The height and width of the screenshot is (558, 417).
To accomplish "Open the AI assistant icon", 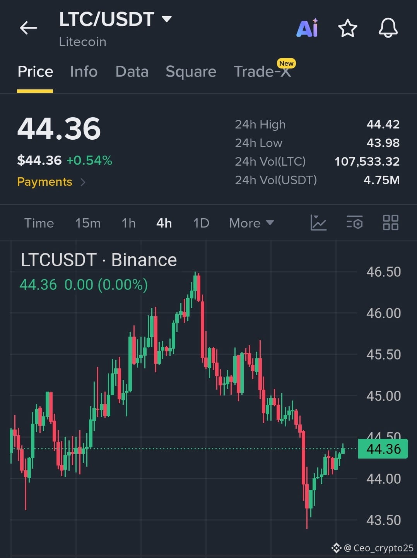I will 307,28.
